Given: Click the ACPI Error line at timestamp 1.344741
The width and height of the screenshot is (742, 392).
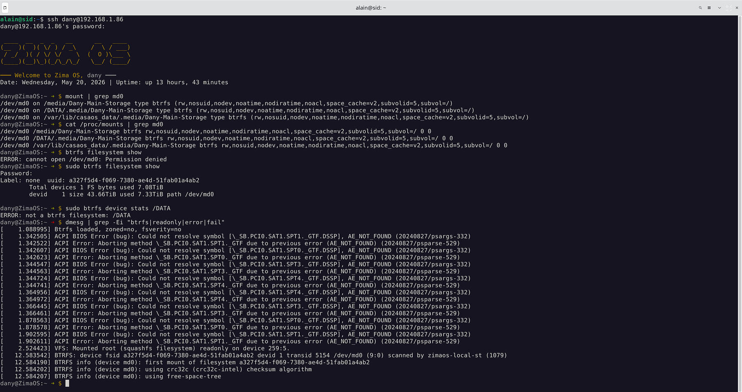Looking at the screenshot, I should 230,285.
